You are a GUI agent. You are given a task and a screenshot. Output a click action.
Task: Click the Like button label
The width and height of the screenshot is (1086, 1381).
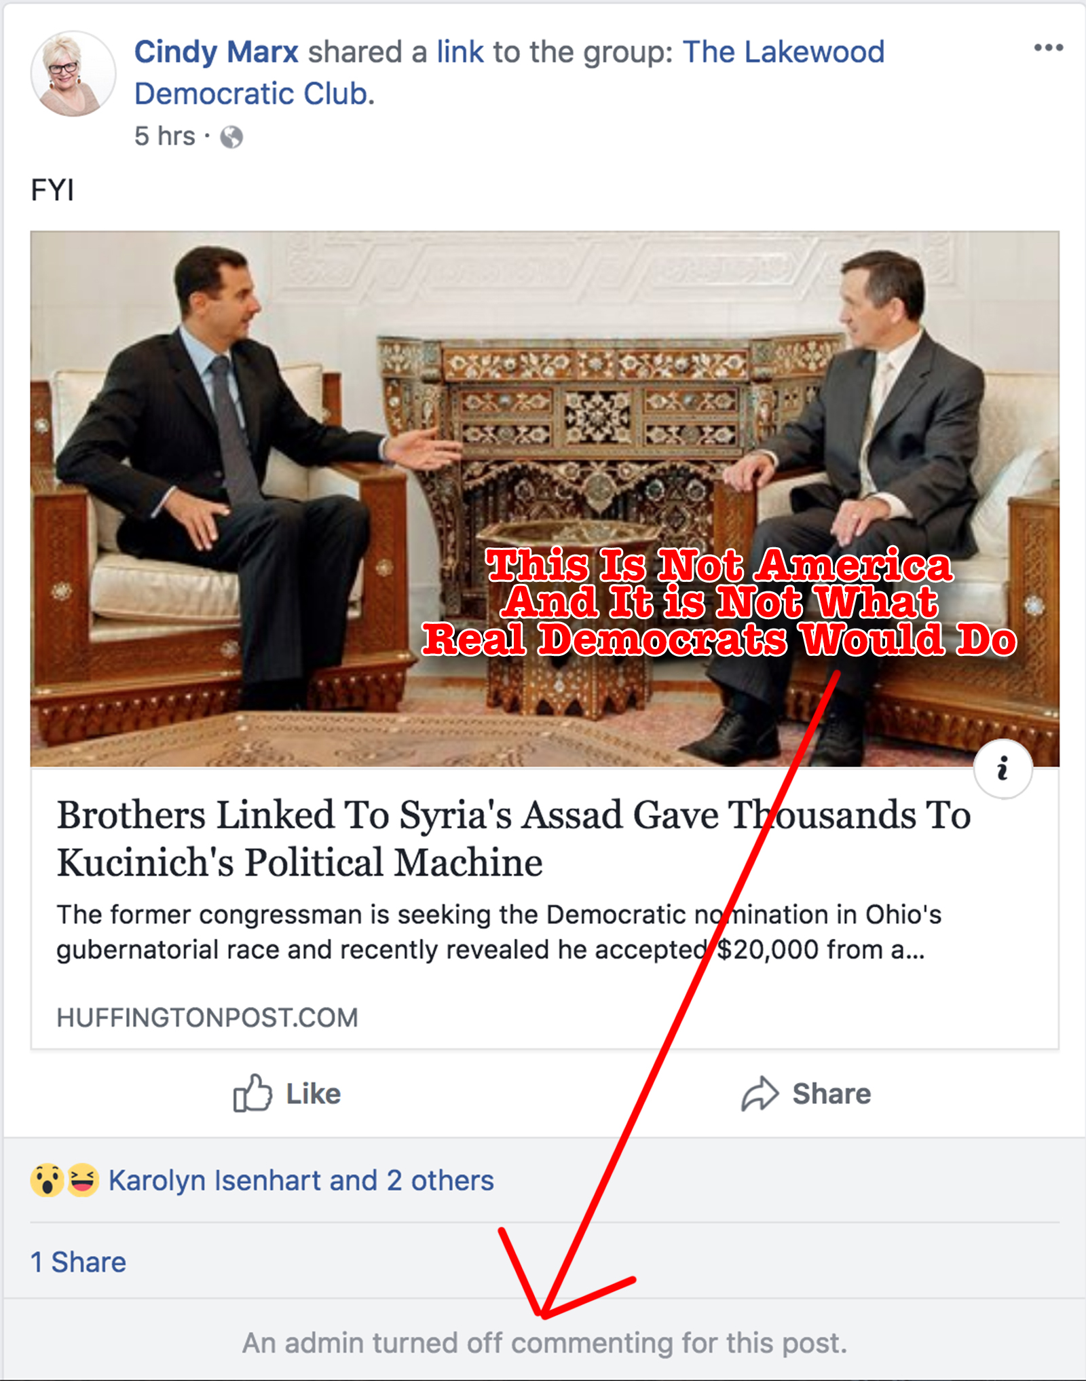tap(313, 1094)
